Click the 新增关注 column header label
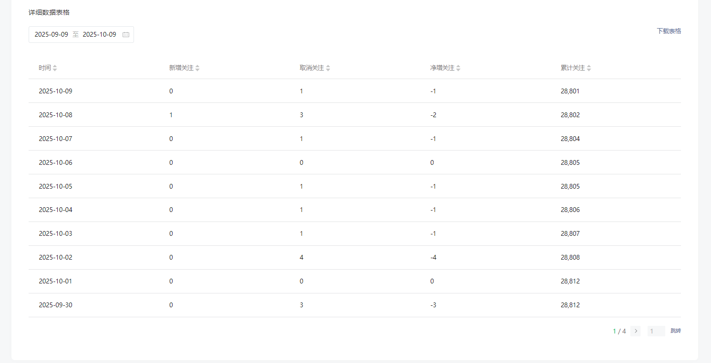This screenshot has width=711, height=363. (181, 68)
